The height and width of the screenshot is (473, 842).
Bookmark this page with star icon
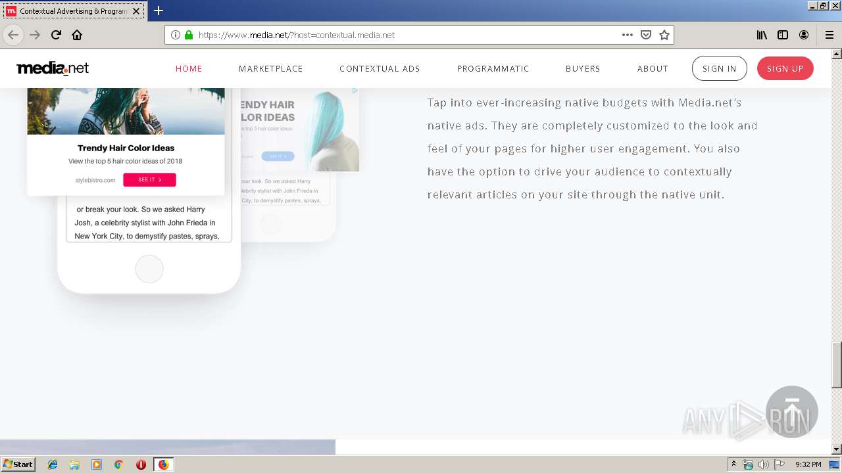[x=664, y=35]
